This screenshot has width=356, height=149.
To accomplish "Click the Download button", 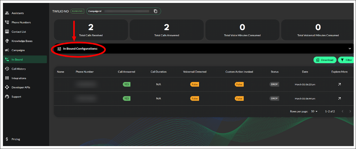I will (x=325, y=60).
